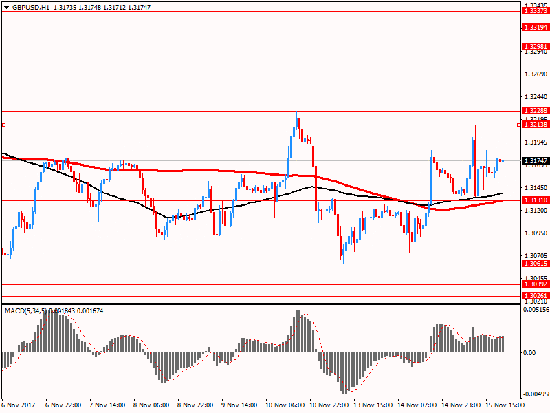Click the GBPUSD,H1 symbol title text

coord(30,8)
